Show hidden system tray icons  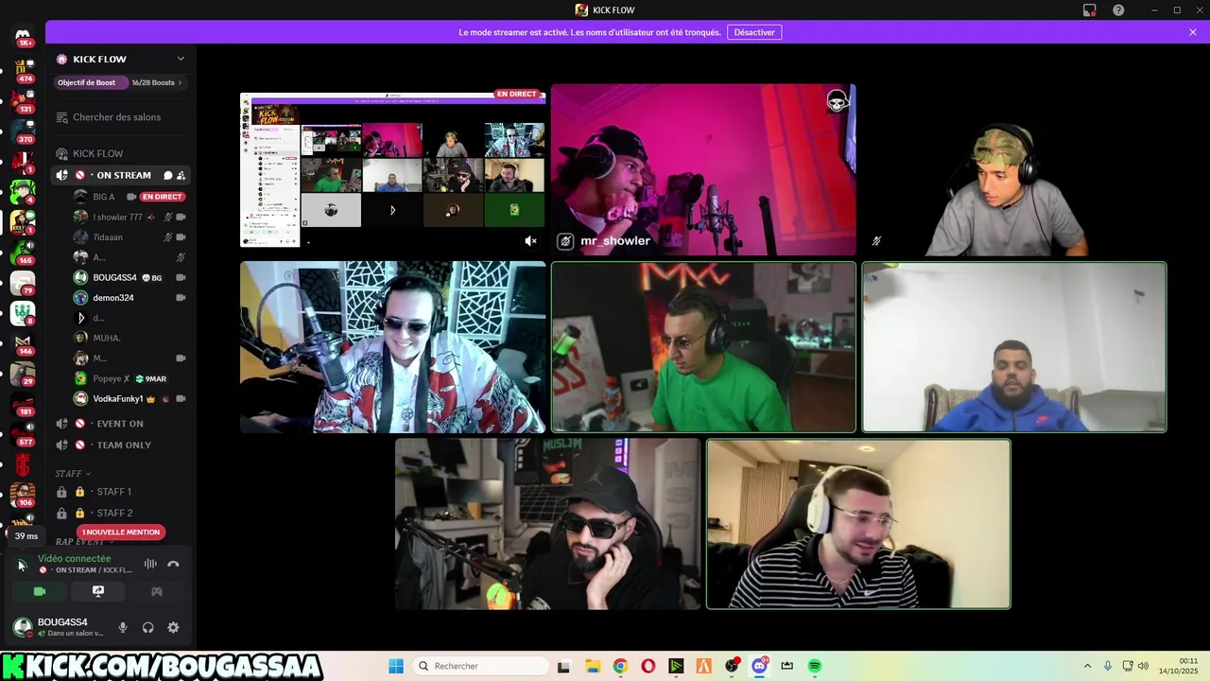[1087, 666]
